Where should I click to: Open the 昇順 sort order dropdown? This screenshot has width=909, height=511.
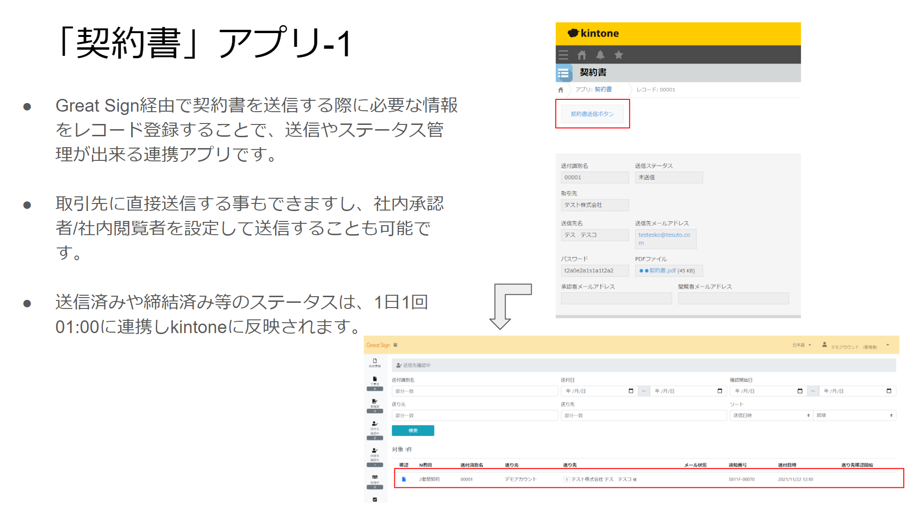[x=855, y=415]
